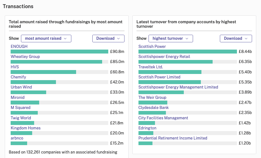
Task: Click Scottishpower Energy Retail link
Action: (x=164, y=57)
